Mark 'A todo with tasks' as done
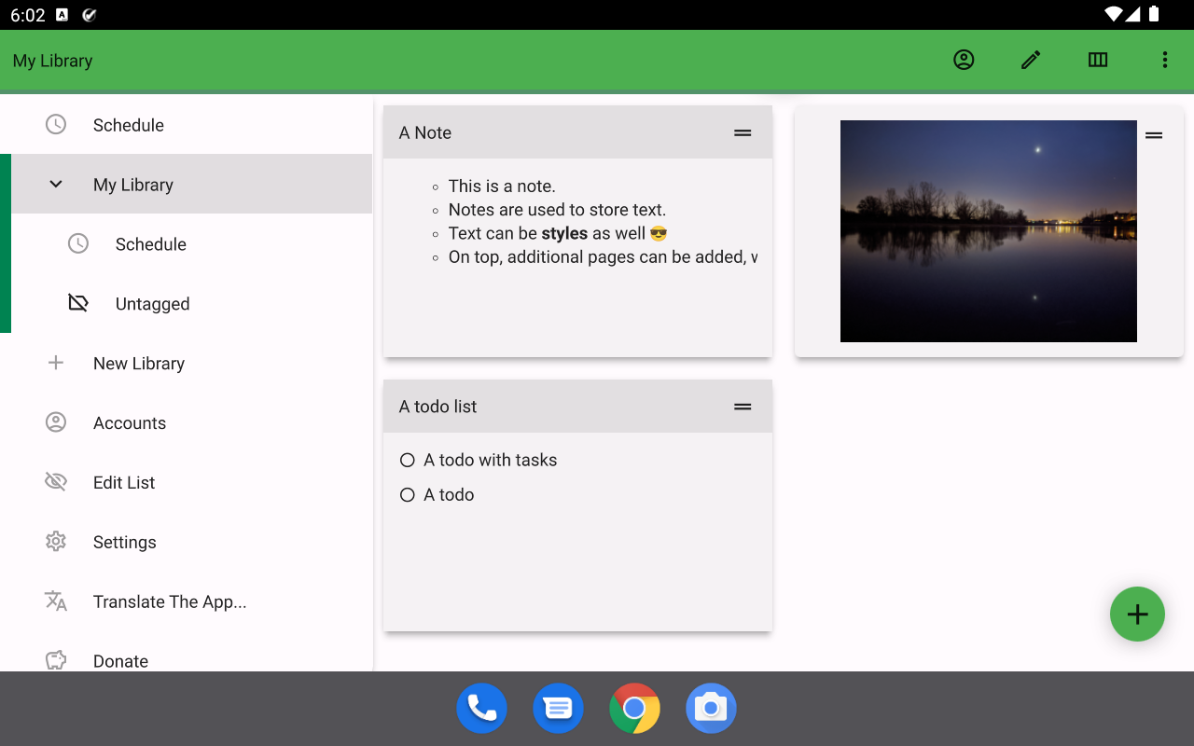Image resolution: width=1194 pixels, height=746 pixels. click(x=408, y=460)
